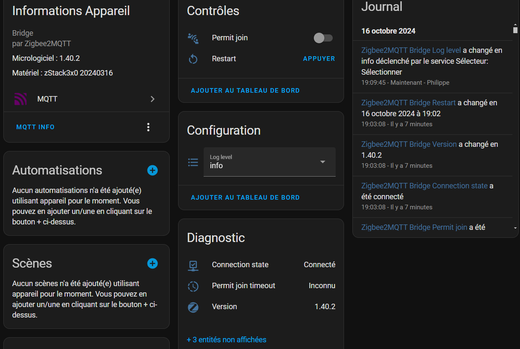The image size is (520, 349).
Task: Click the purple MQTT integration icon
Action: pos(21,99)
